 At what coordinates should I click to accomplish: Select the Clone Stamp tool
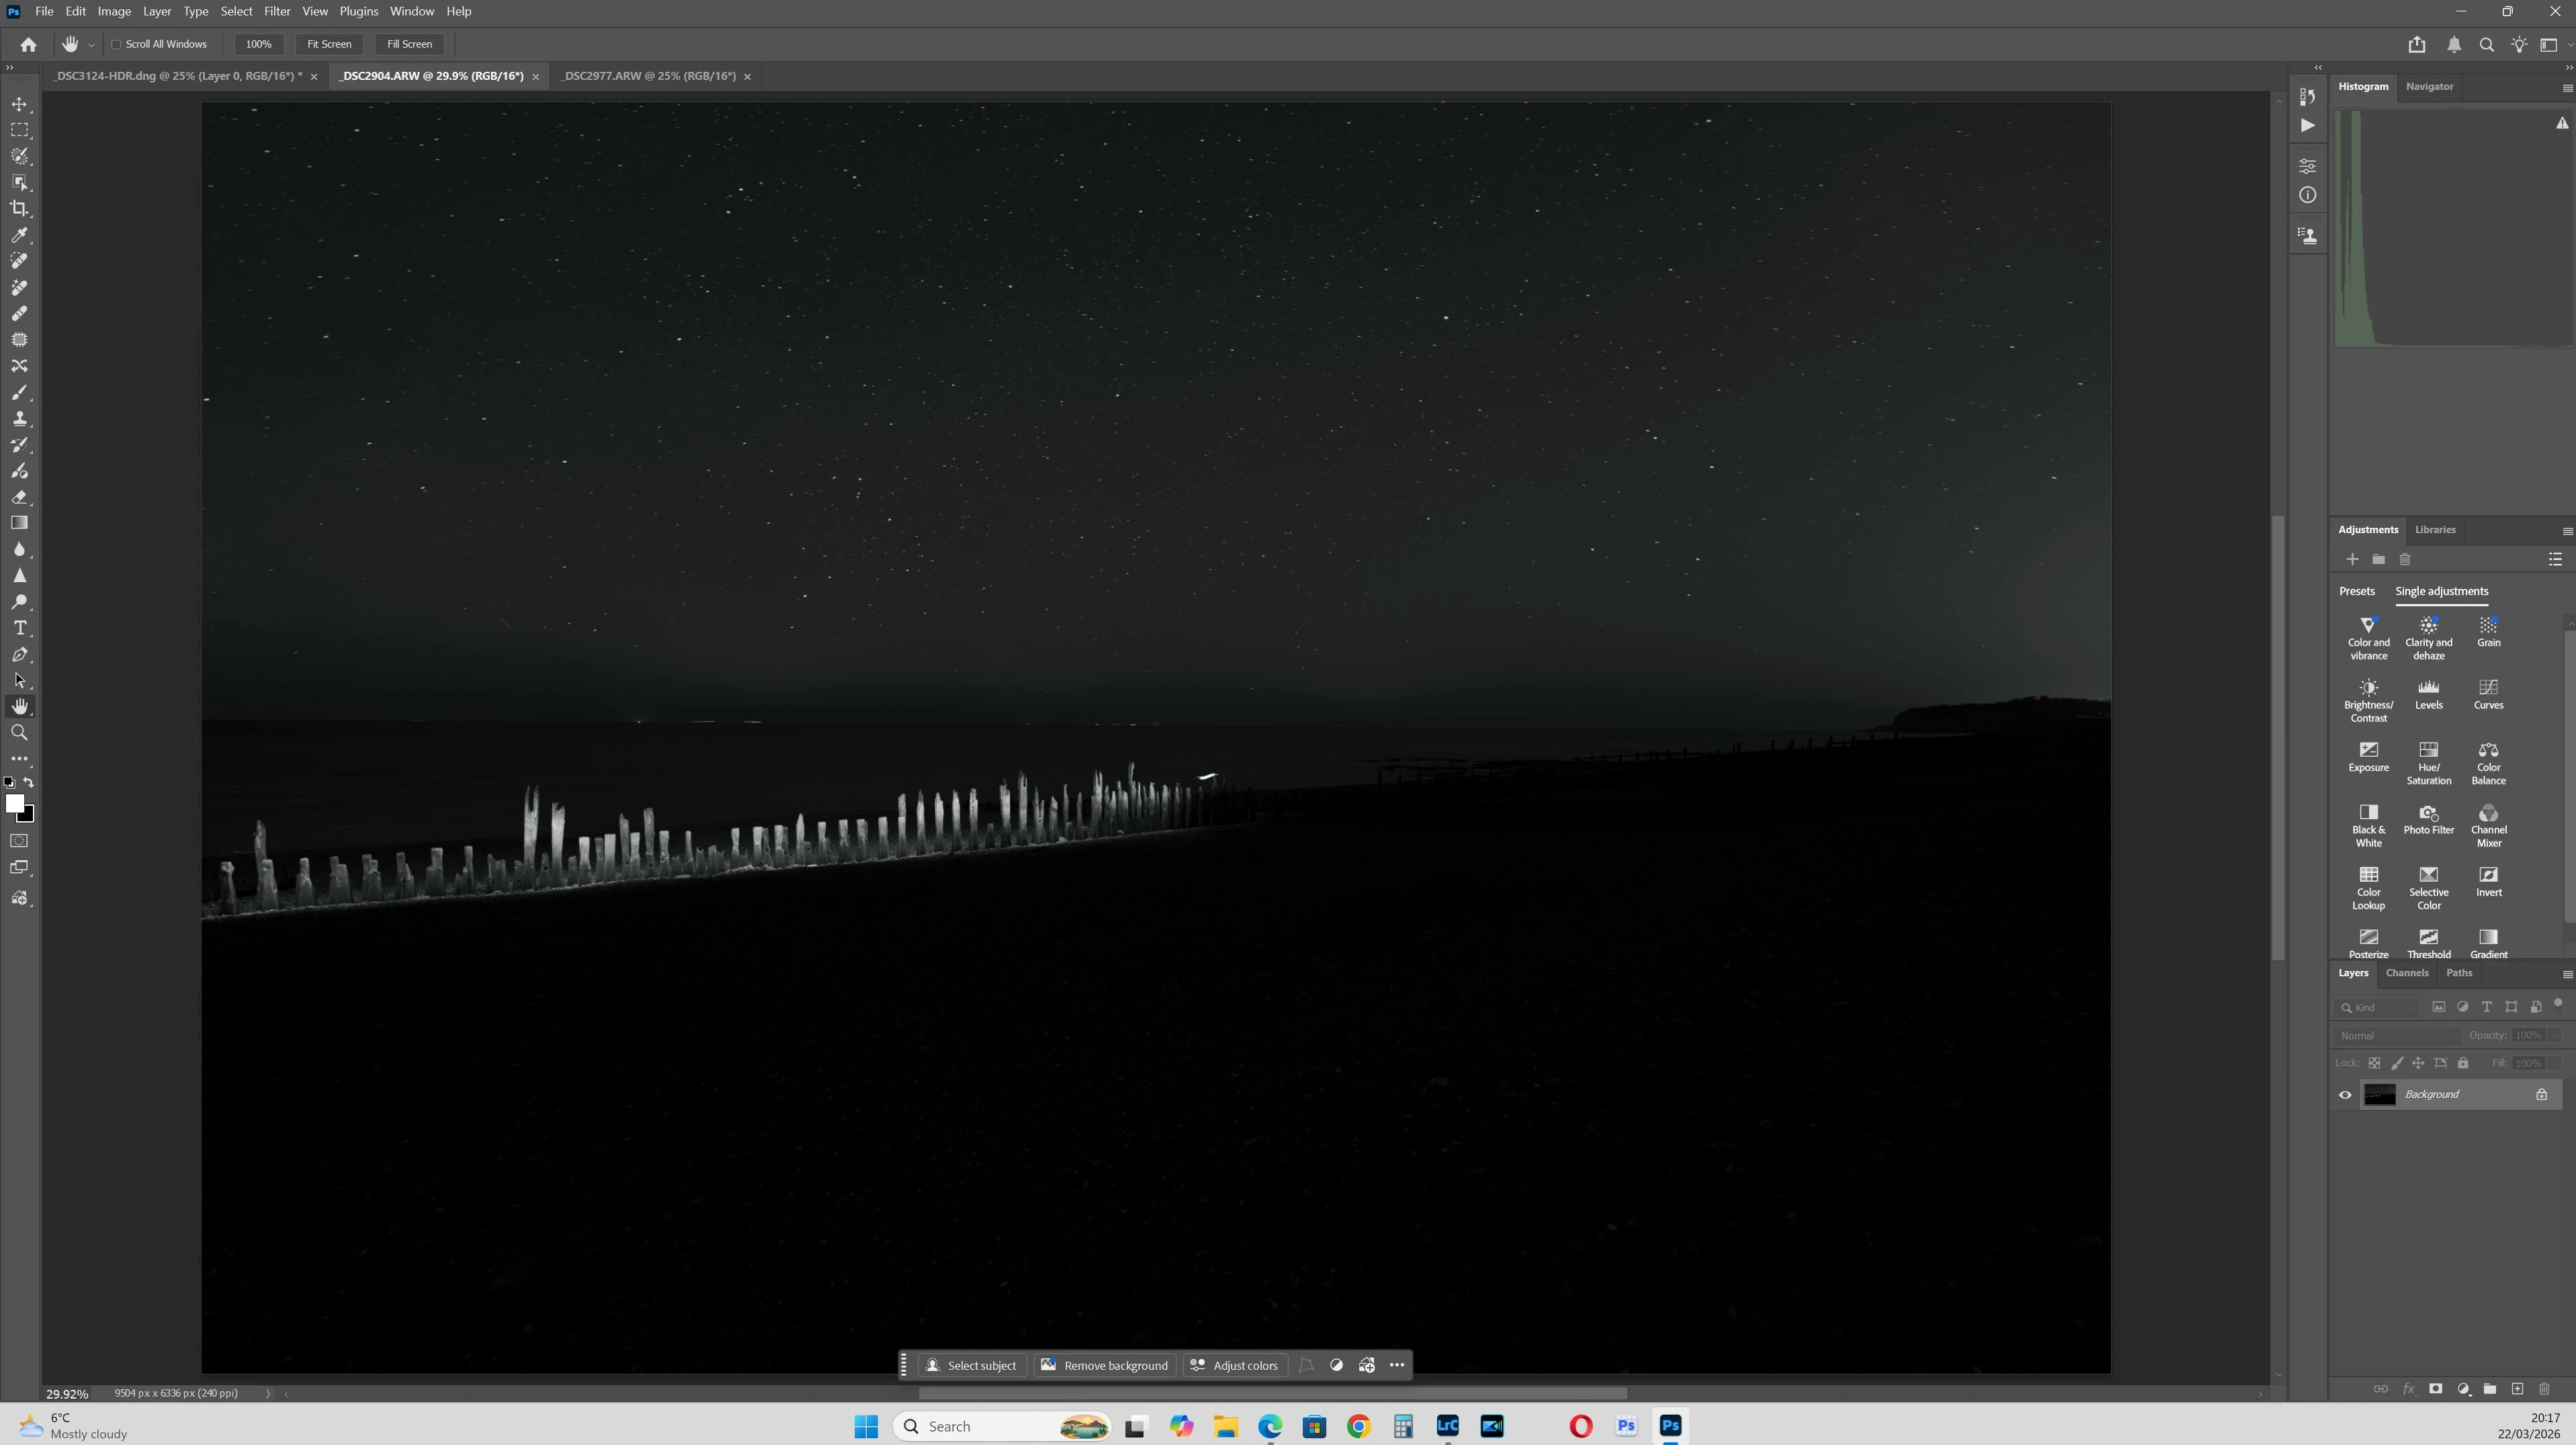(x=19, y=419)
